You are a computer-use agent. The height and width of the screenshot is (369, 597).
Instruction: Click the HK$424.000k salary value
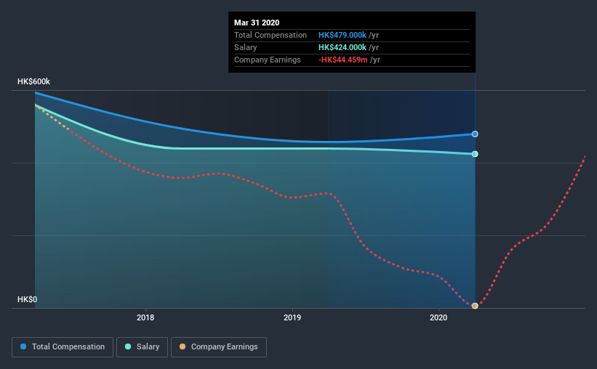pyautogui.click(x=342, y=47)
